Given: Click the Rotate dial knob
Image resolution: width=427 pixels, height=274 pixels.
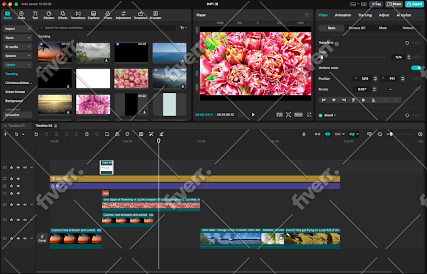Looking at the screenshot, I should pos(389,89).
